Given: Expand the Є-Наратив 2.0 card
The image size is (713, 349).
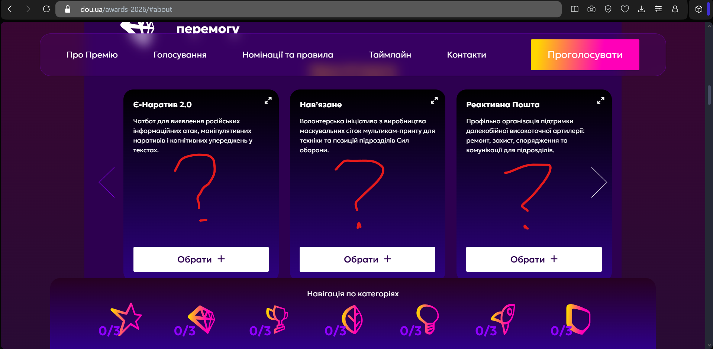Looking at the screenshot, I should point(268,101).
